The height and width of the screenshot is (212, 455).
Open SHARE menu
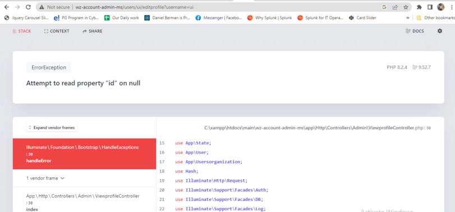[x=93, y=31]
